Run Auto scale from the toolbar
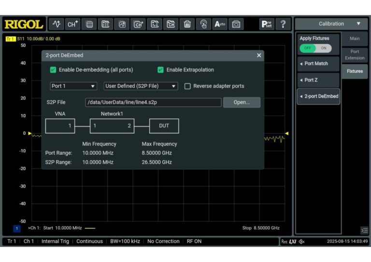The height and width of the screenshot is (262, 371). [x=220, y=24]
